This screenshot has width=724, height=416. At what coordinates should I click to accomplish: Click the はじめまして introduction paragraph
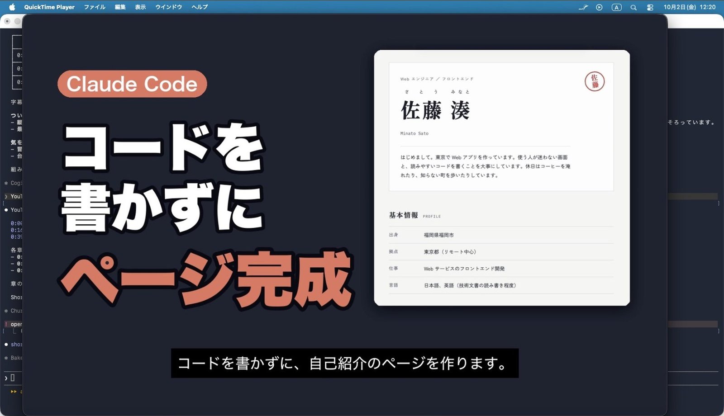485,166
